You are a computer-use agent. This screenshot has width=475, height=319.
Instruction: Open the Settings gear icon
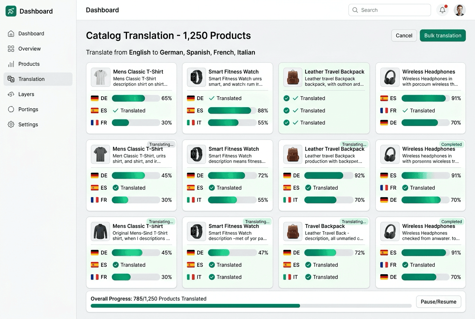click(12, 124)
